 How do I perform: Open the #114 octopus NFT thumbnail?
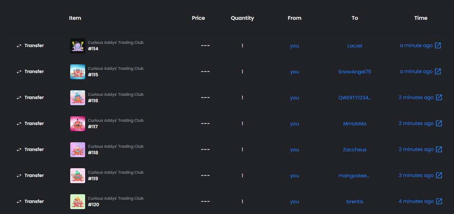coord(78,46)
